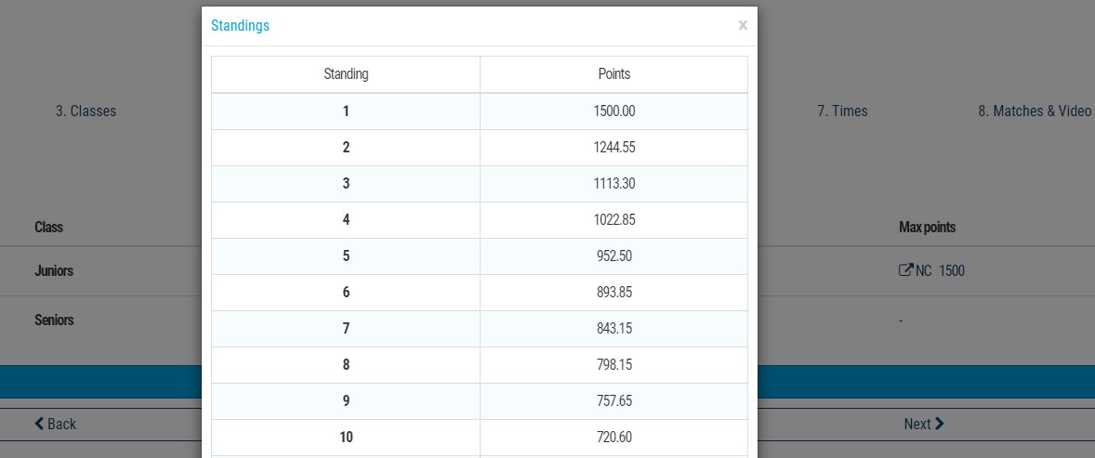Viewport: 1095px width, 458px height.
Task: Select the 720.60 points cell
Action: point(613,438)
